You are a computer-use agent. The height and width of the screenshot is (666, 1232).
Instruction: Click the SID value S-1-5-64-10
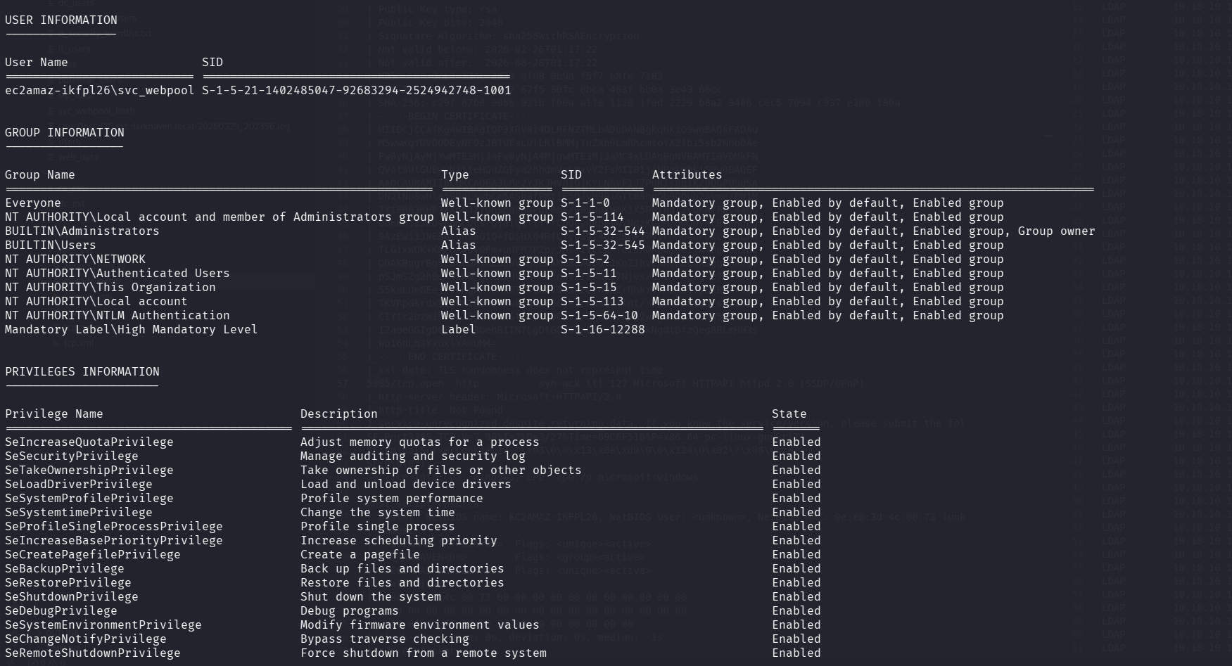pos(599,315)
